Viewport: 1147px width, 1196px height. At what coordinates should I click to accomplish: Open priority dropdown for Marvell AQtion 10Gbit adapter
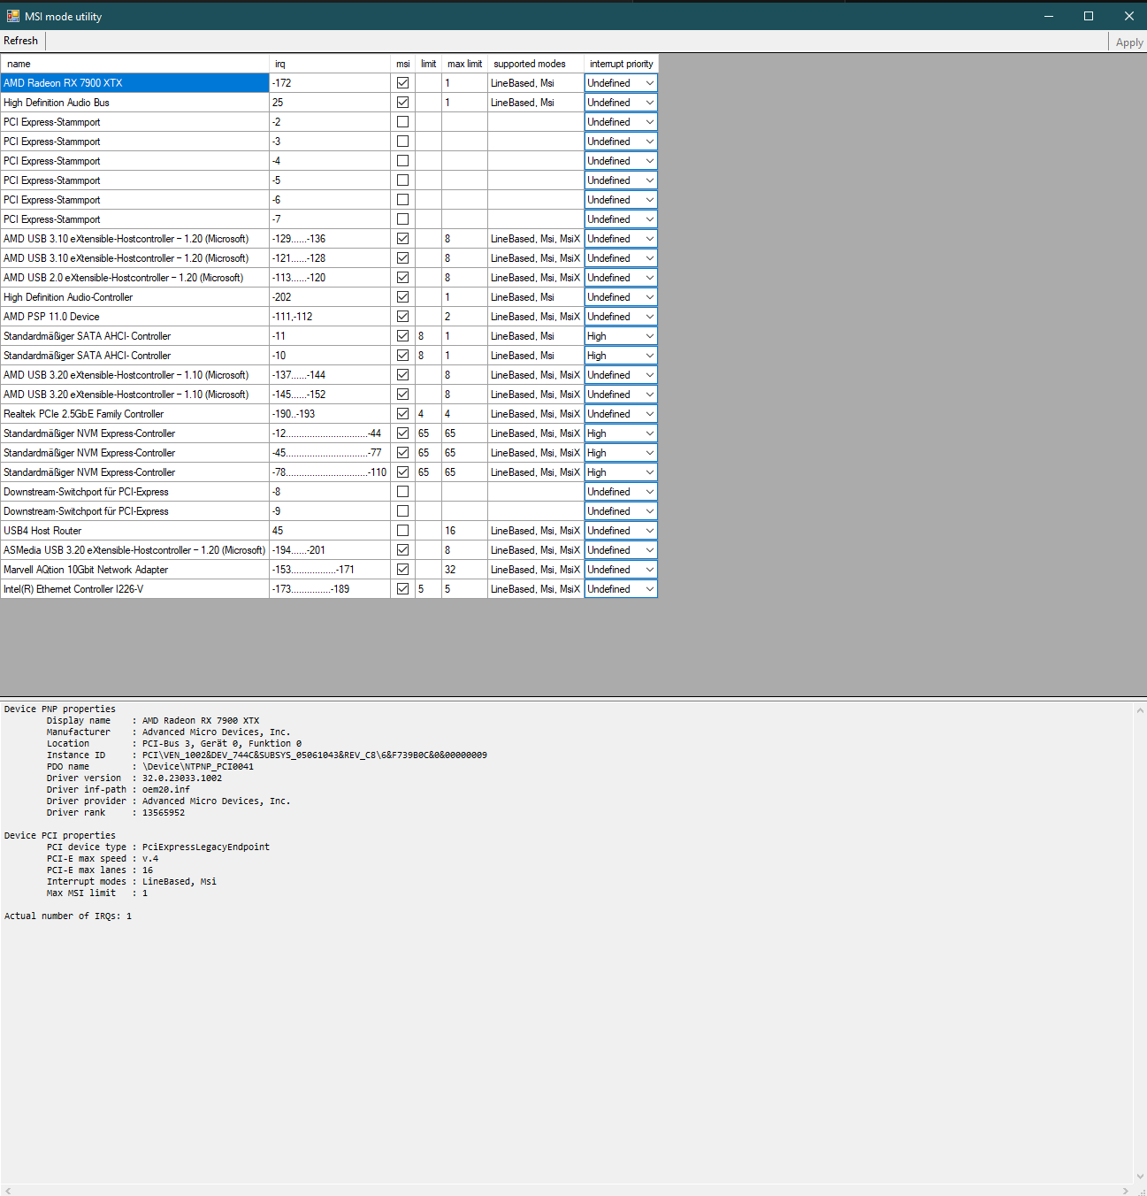coord(649,570)
